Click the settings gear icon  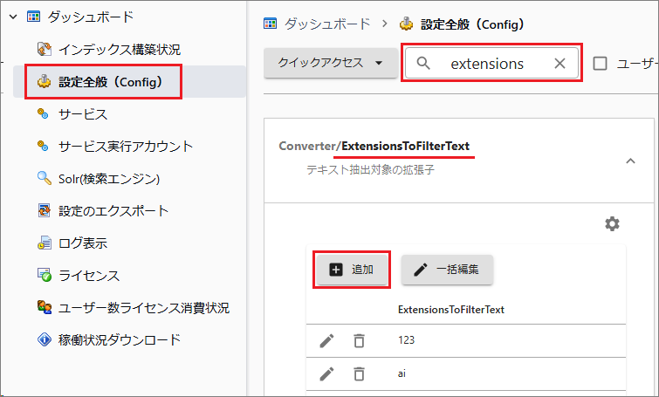coord(612,224)
